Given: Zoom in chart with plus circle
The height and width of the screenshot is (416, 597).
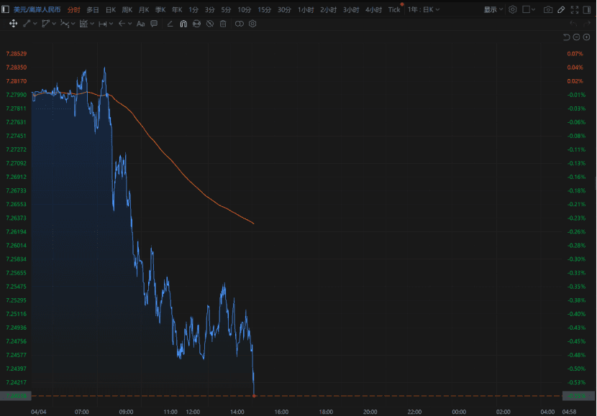Looking at the screenshot, I should coord(587,37).
